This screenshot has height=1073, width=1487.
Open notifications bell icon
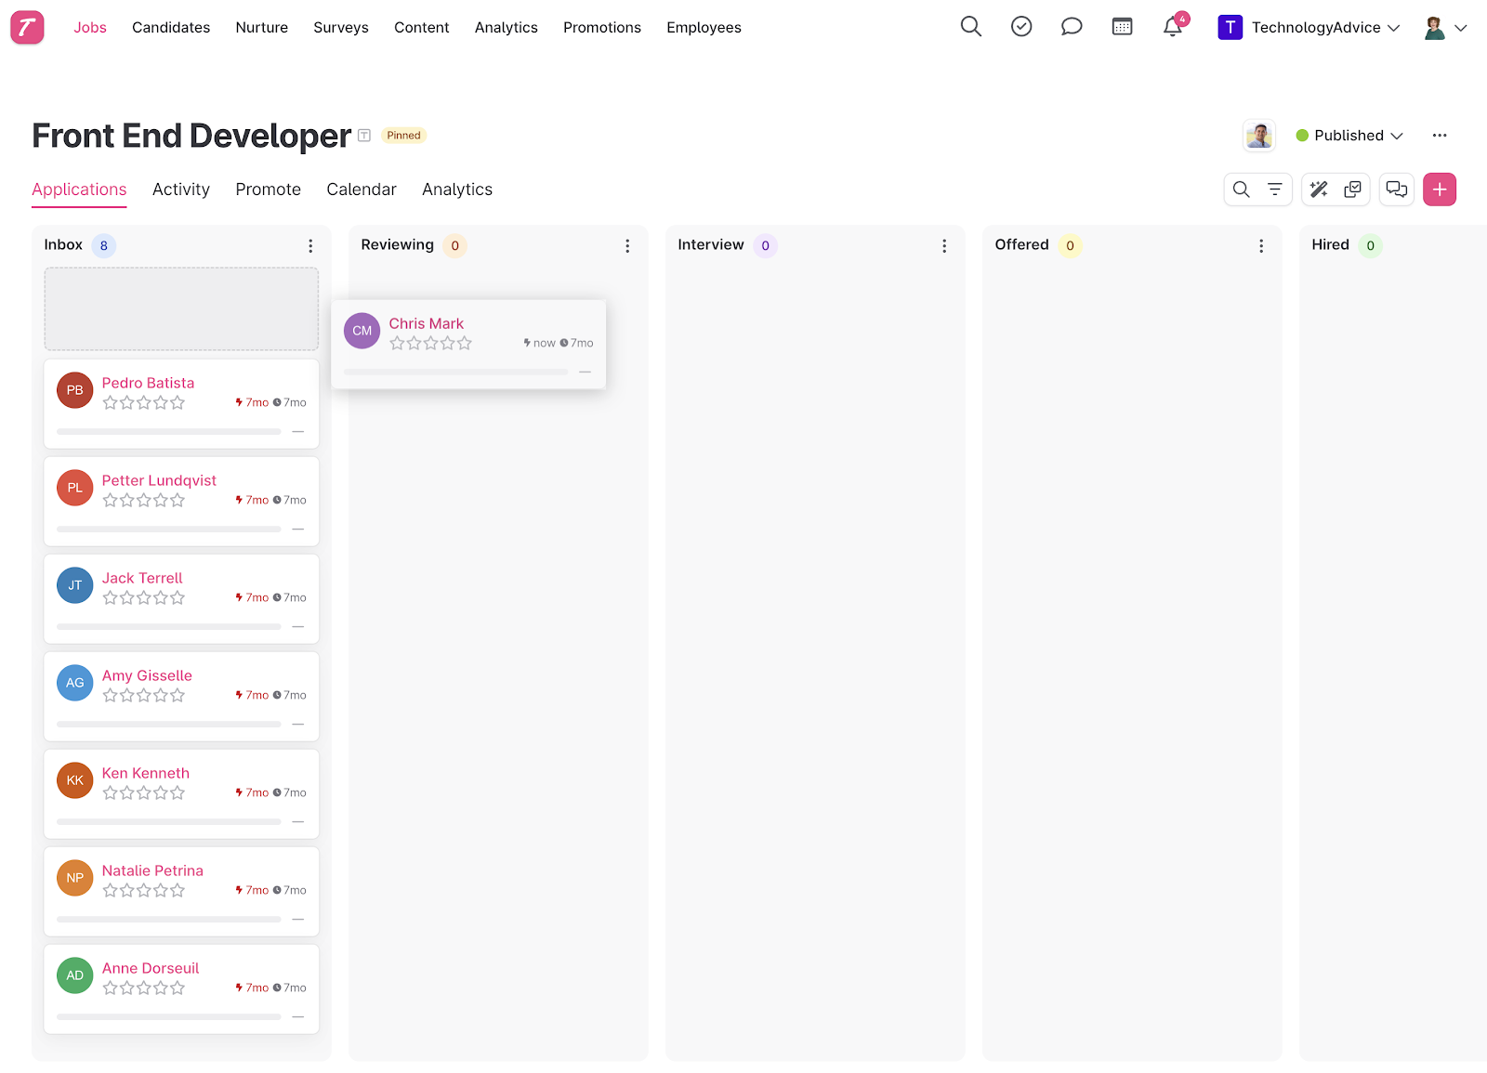tap(1173, 27)
